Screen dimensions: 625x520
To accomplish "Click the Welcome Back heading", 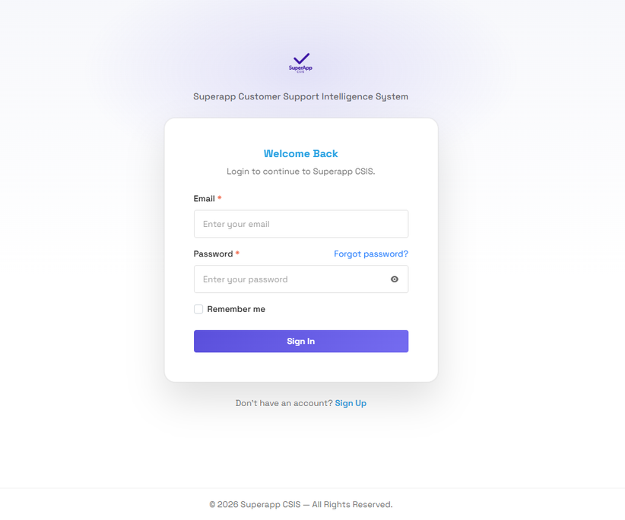I will [x=301, y=153].
